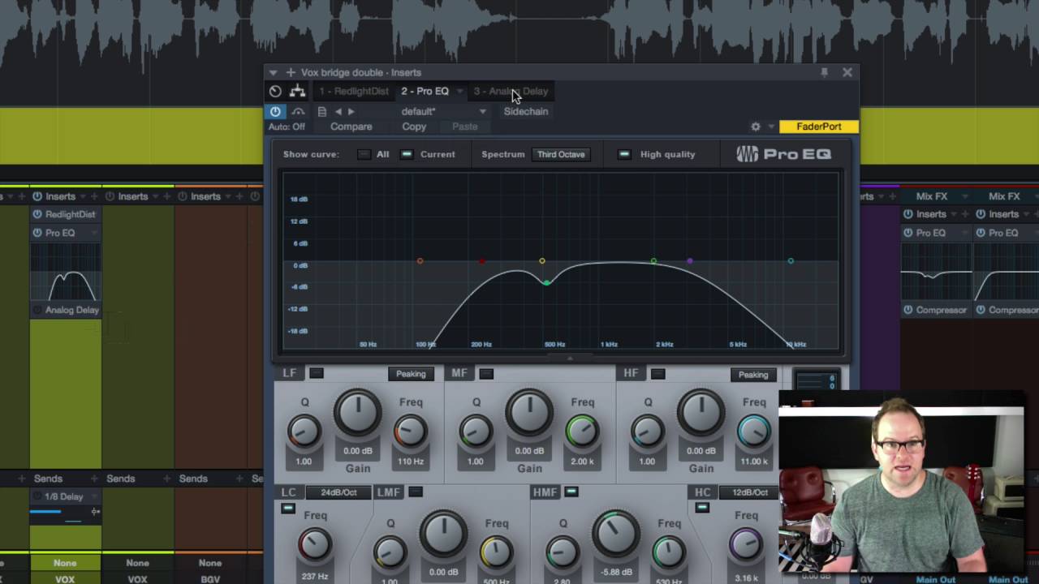Select the green HMF node on the EQ curve dip

point(547,282)
